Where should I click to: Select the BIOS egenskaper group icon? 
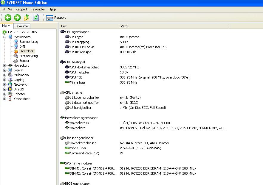62,183
